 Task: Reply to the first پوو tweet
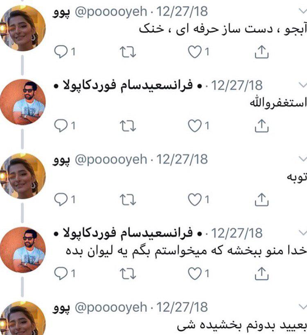[x=65, y=52]
